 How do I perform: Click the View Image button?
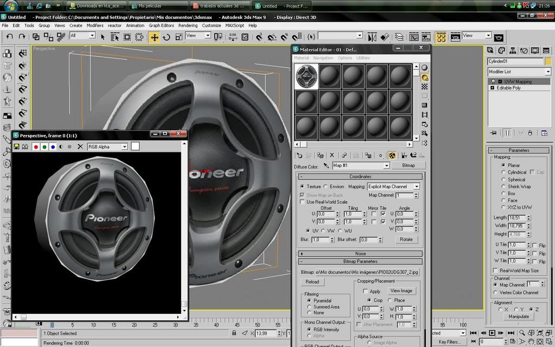pos(402,291)
